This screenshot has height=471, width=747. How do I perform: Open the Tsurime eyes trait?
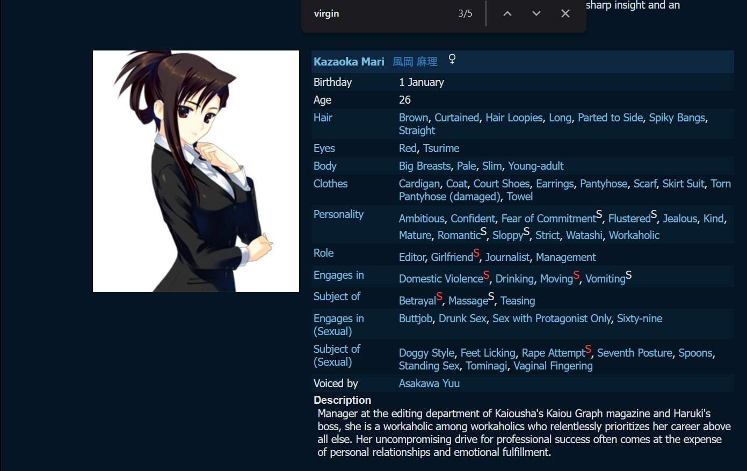pos(441,148)
